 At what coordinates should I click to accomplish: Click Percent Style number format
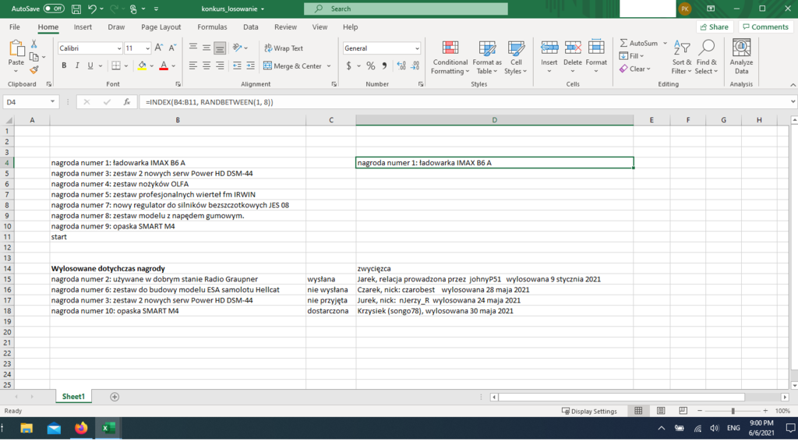371,66
